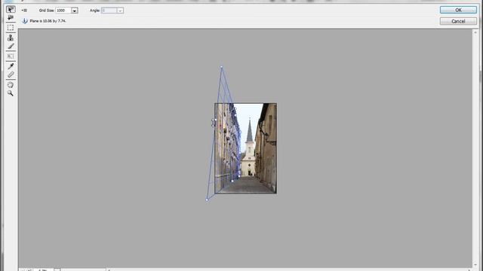Select the Create Plane tool
This screenshot has height=271, width=483.
(11, 18)
